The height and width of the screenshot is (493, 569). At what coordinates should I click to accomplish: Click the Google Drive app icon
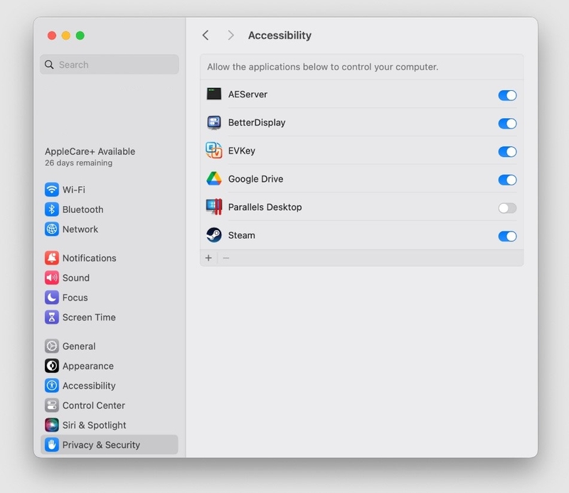[214, 179]
